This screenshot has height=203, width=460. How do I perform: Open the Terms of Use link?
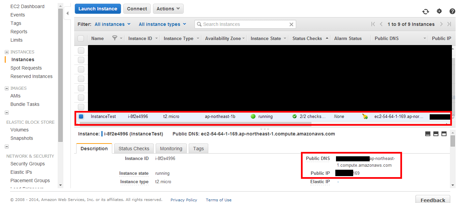tap(219, 200)
